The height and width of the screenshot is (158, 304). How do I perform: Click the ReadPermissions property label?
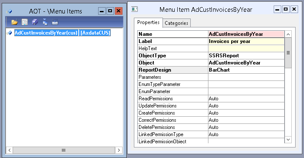pos(155,99)
